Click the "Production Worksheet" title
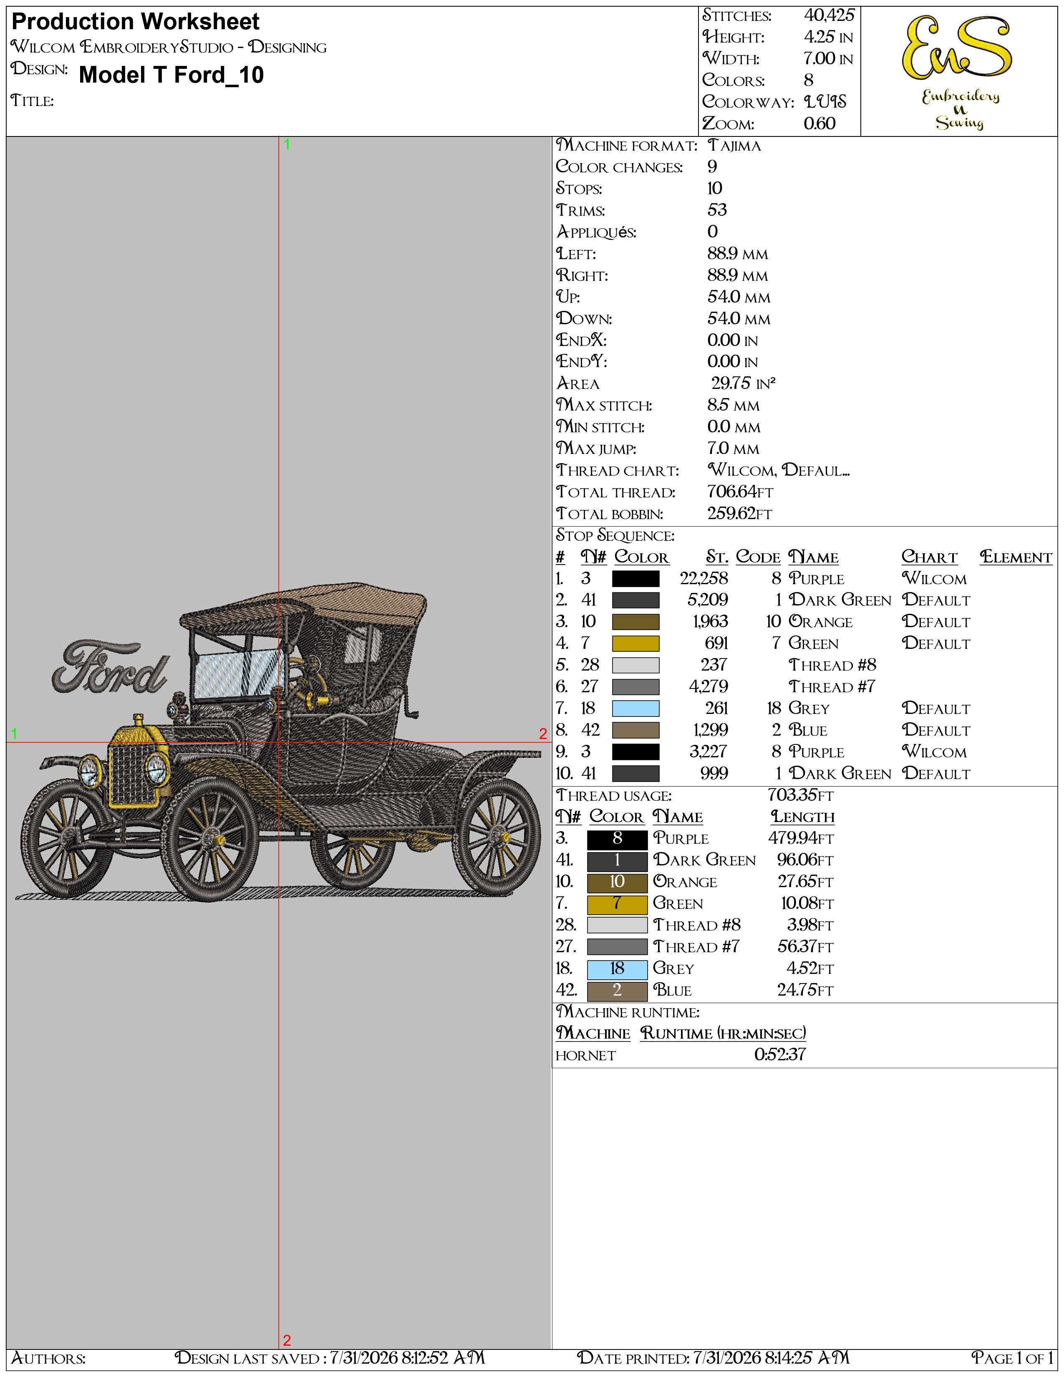1064x1377 pixels. tap(136, 22)
